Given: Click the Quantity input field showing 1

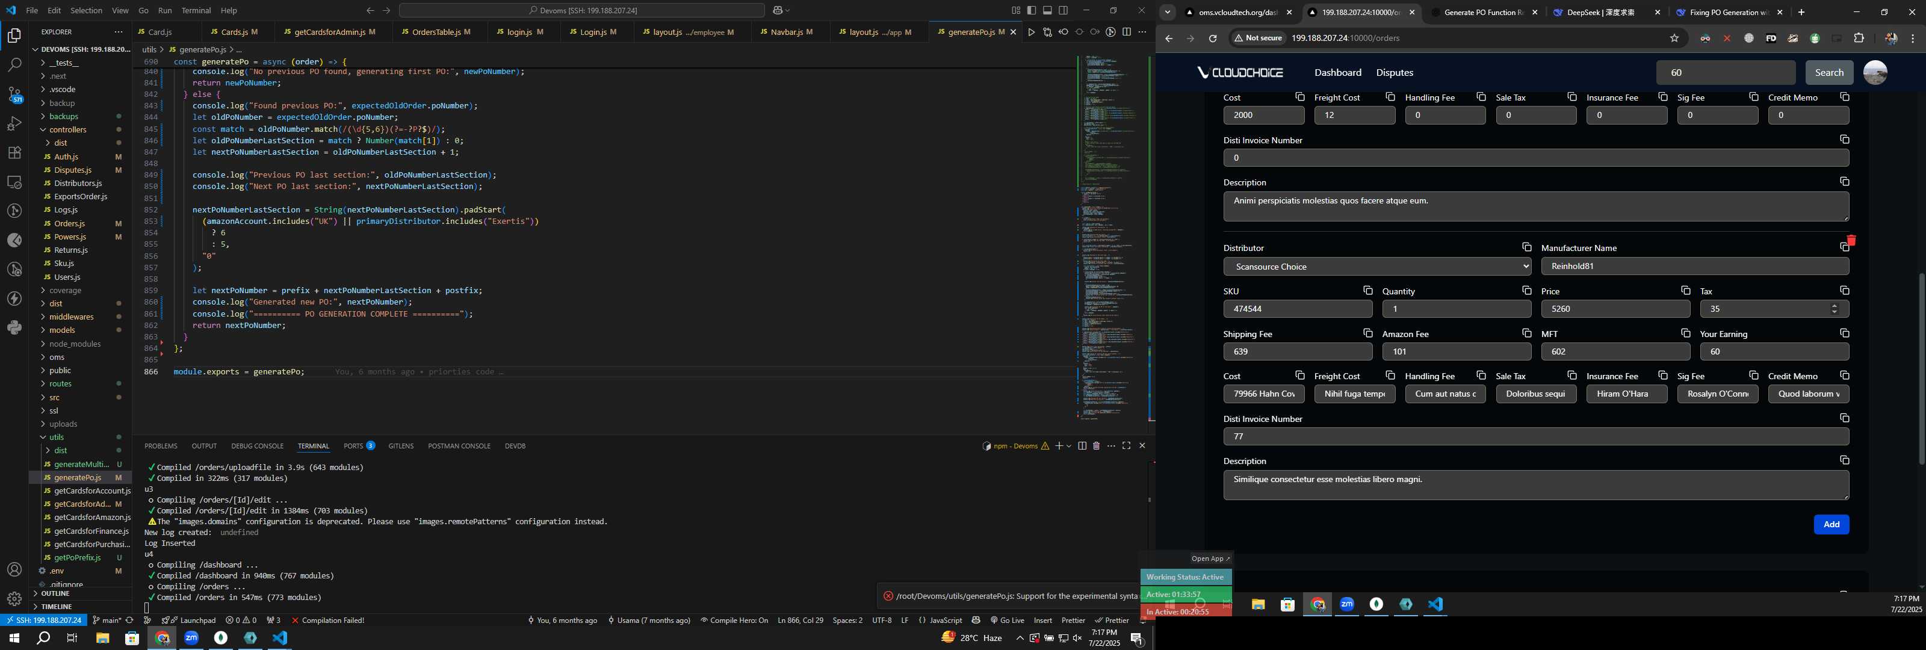Looking at the screenshot, I should 1457,309.
